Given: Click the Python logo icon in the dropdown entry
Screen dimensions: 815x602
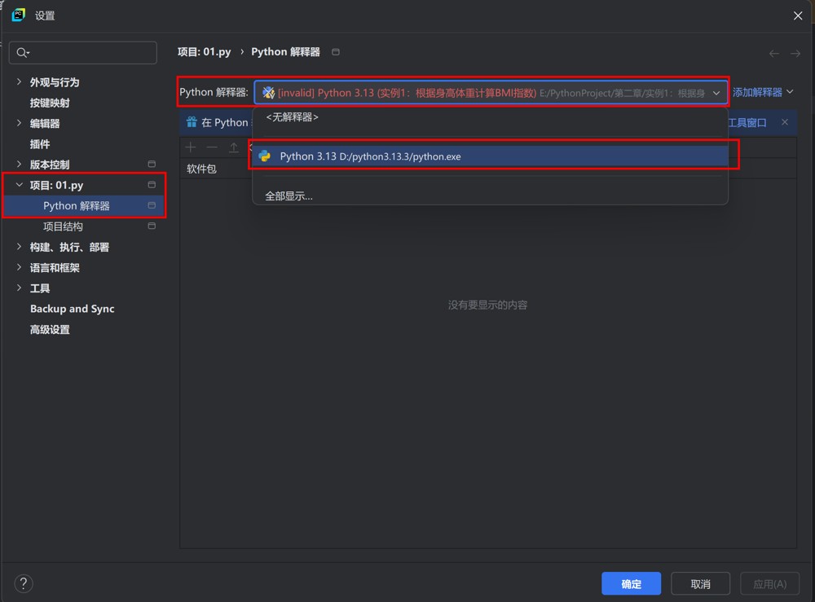Looking at the screenshot, I should [x=265, y=156].
